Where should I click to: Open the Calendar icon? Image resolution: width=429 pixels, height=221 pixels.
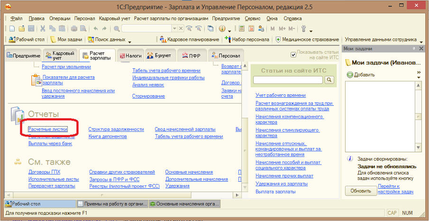click(x=251, y=28)
